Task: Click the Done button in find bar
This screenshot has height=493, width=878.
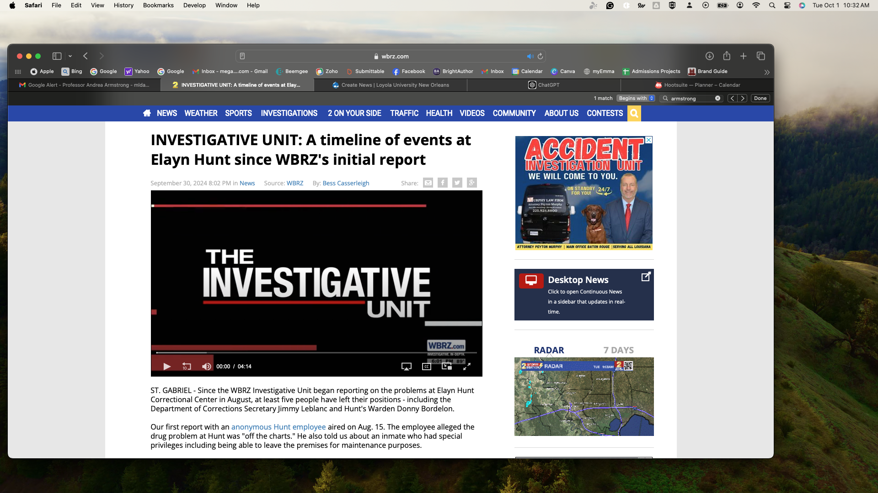Action: (760, 98)
